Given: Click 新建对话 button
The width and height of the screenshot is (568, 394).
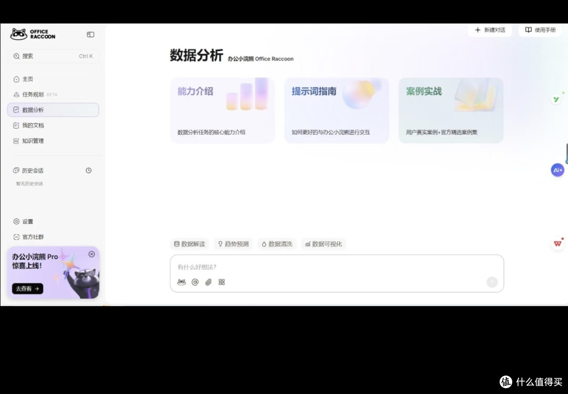Looking at the screenshot, I should coord(490,29).
